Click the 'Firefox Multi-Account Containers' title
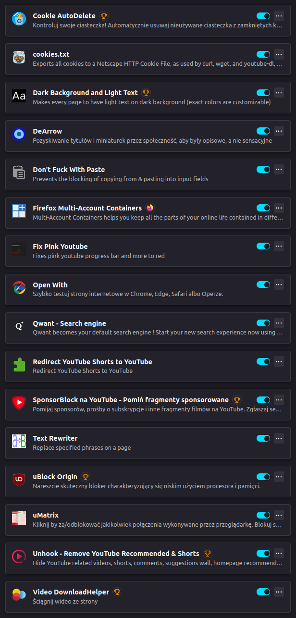The image size is (296, 618). [x=87, y=208]
